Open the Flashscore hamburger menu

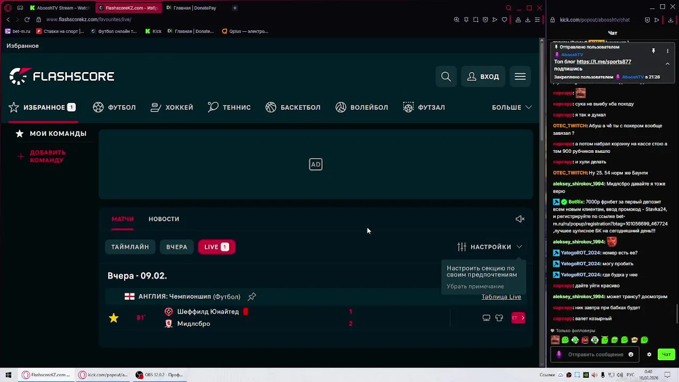click(x=520, y=77)
